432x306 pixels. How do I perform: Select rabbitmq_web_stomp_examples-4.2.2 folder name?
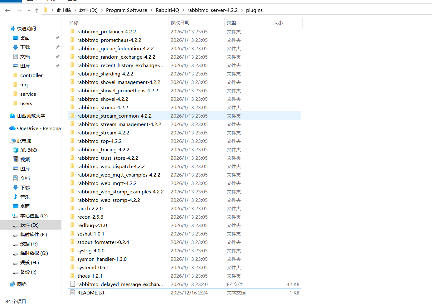click(120, 192)
